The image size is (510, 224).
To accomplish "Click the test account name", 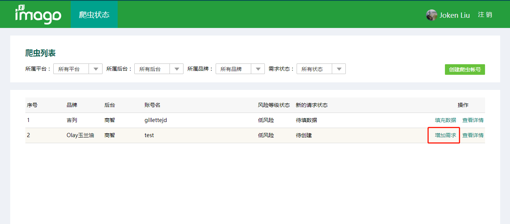I will tap(149, 135).
